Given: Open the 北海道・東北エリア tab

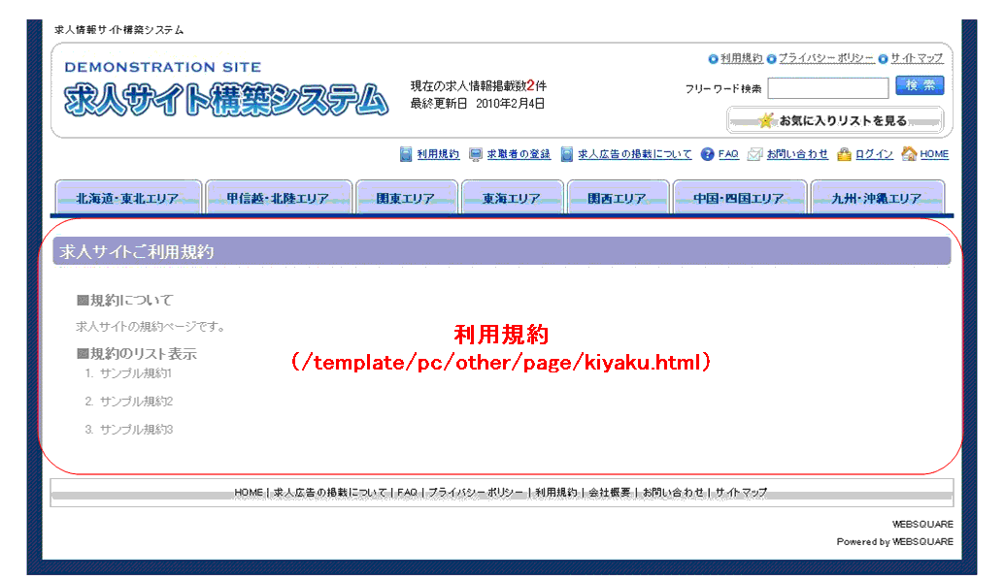Looking at the screenshot, I should coord(128,198).
